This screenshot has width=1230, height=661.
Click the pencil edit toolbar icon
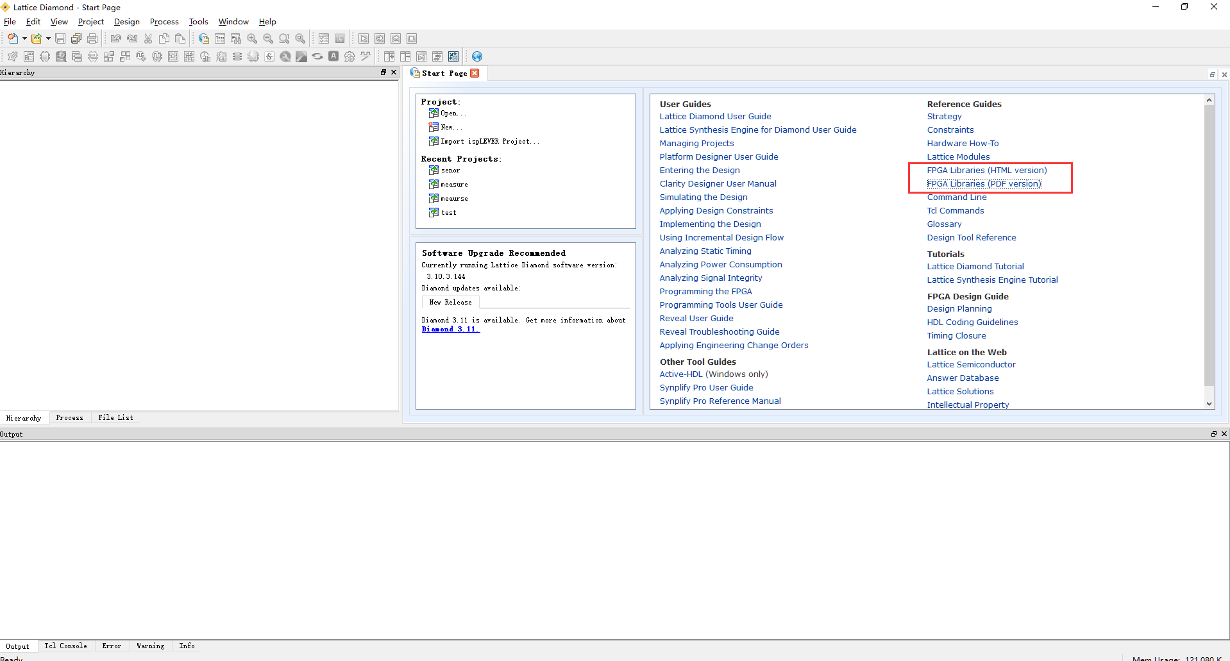[x=13, y=56]
